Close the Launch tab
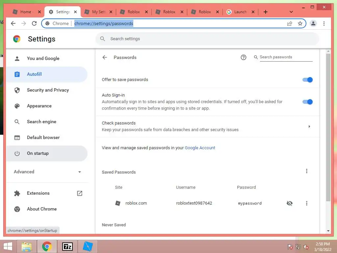337x253 pixels. click(x=253, y=12)
